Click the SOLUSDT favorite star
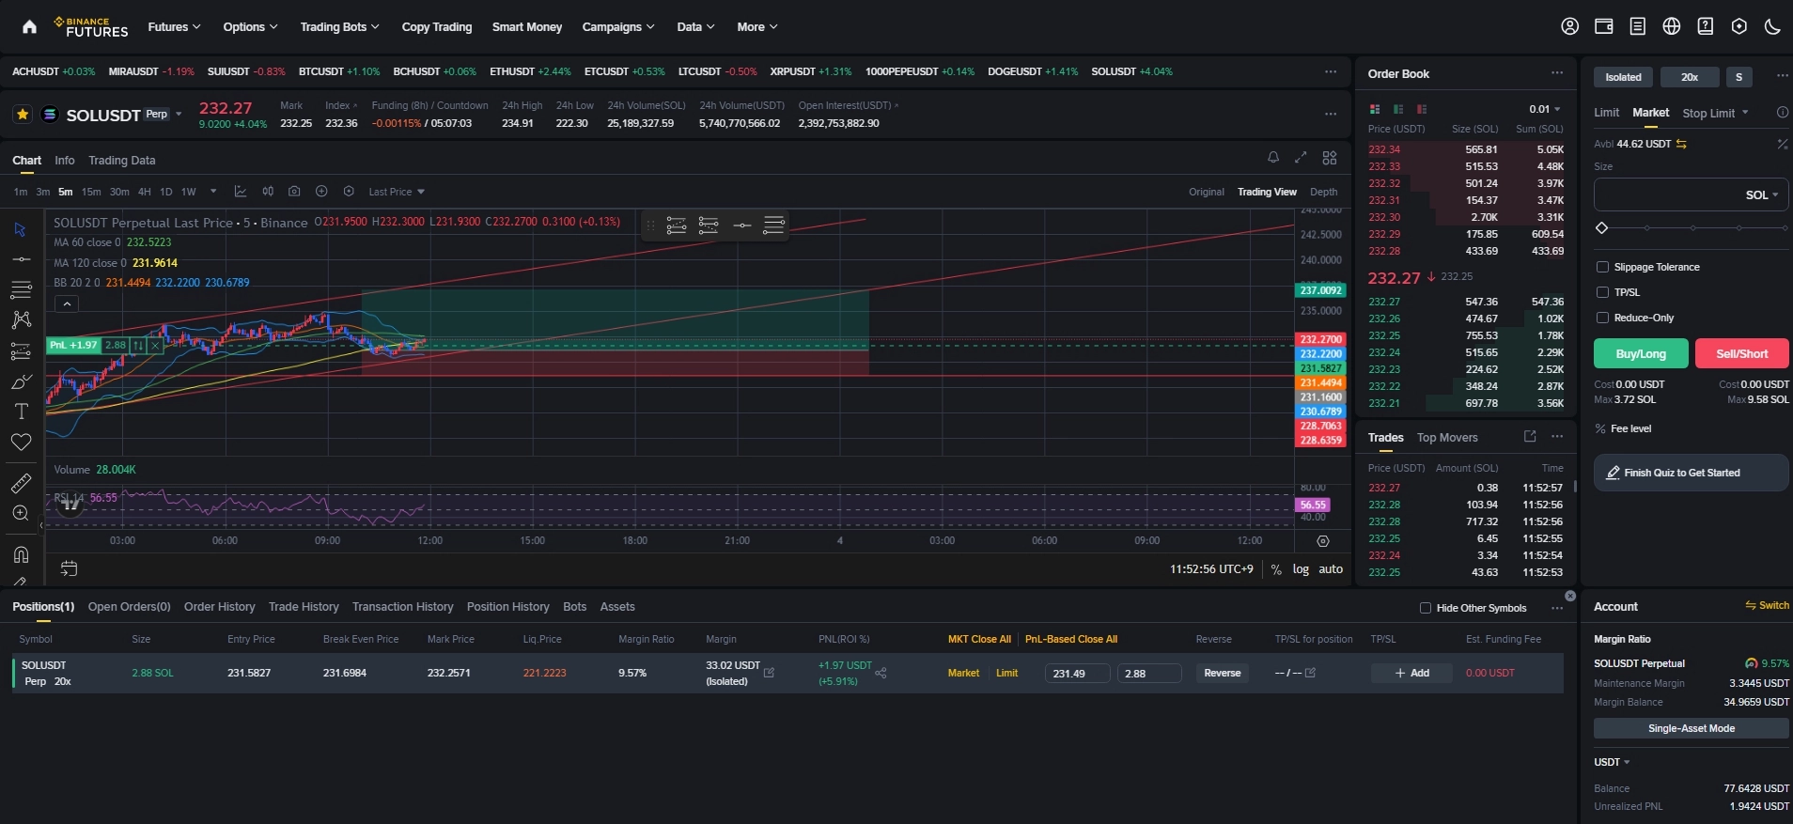 point(23,115)
